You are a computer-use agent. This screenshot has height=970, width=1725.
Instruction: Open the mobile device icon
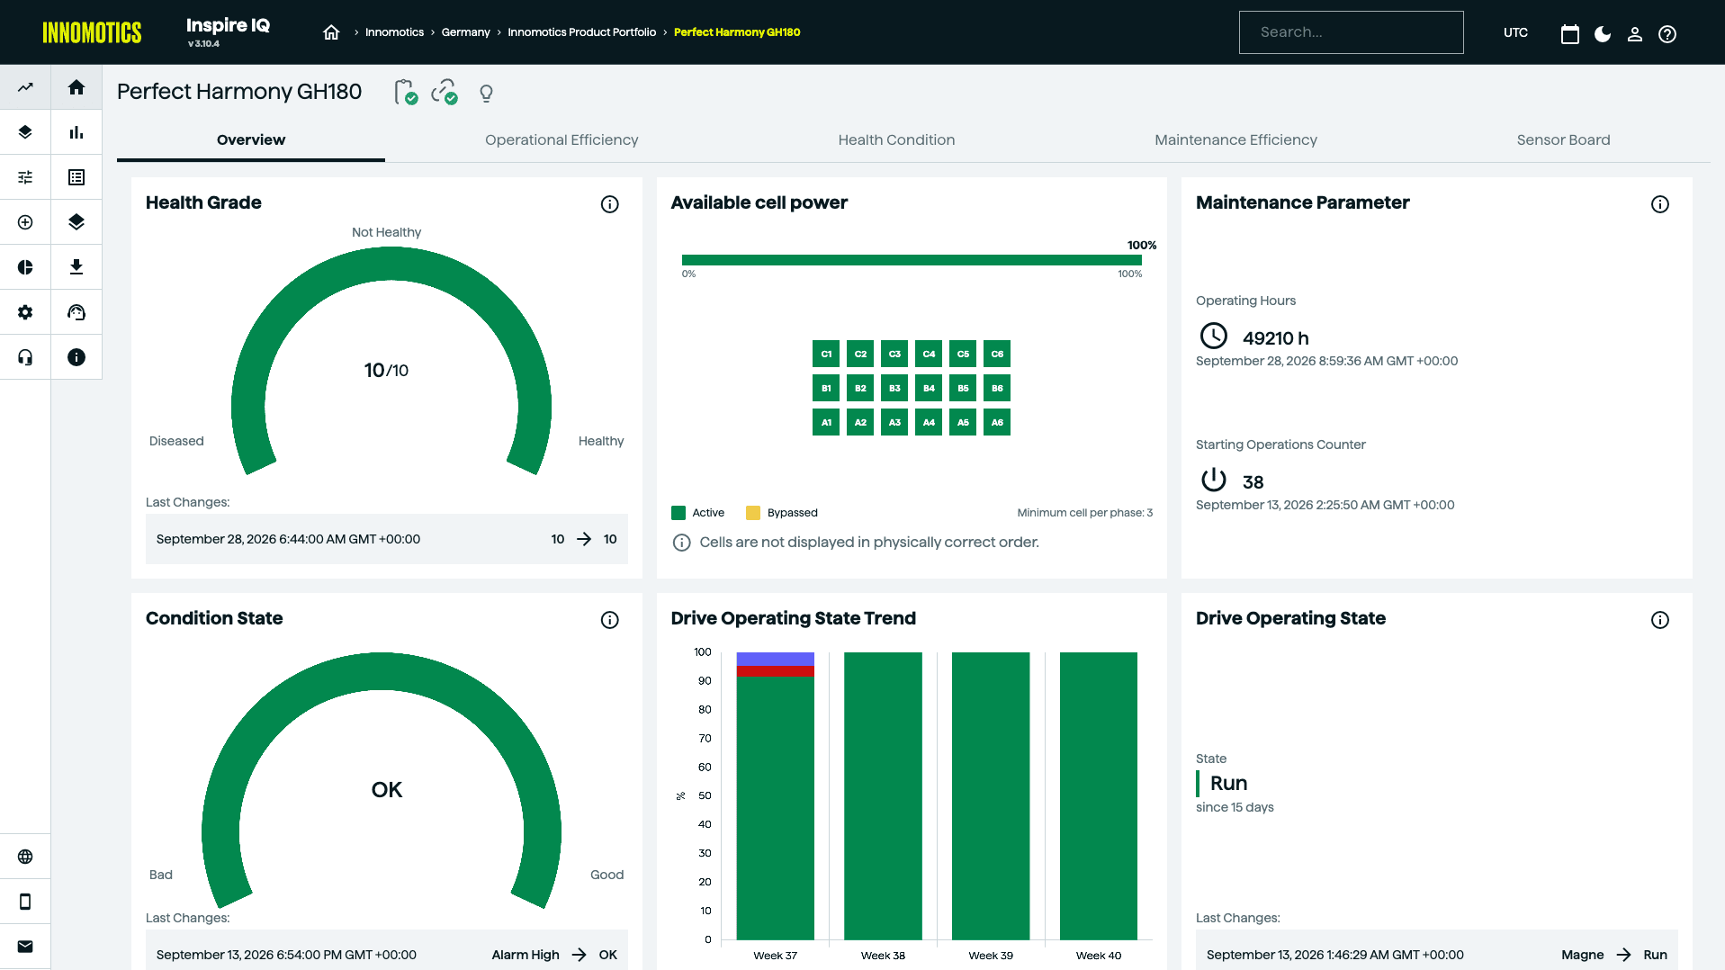(25, 902)
